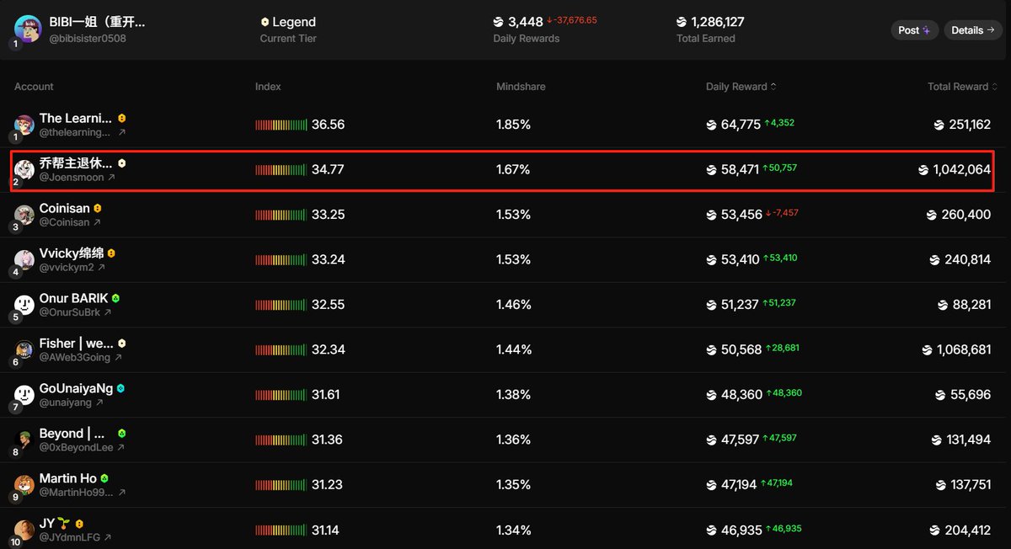Open Vvicky绵绵 account name

click(72, 253)
